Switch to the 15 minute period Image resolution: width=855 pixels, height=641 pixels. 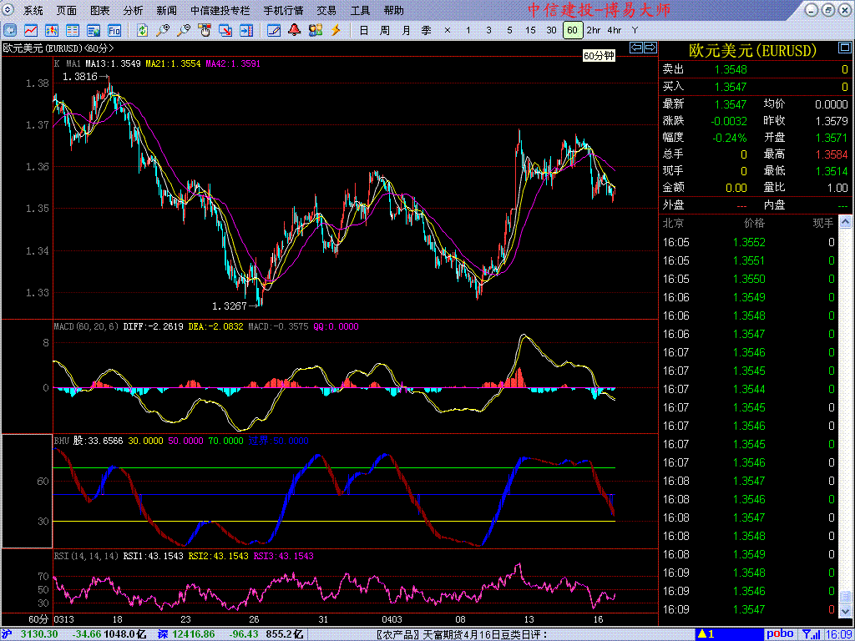click(530, 30)
